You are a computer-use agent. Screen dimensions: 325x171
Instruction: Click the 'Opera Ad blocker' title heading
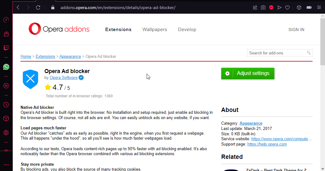(x=67, y=71)
